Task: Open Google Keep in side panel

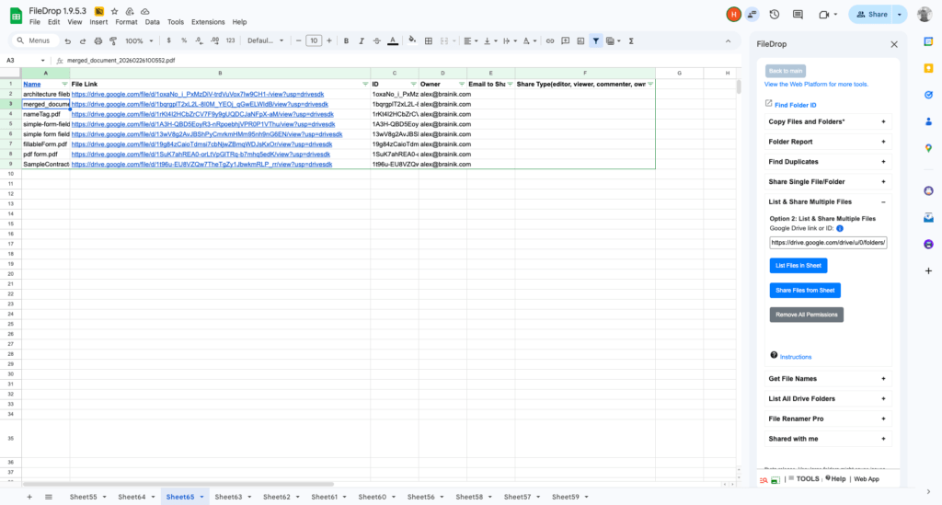Action: (x=928, y=68)
